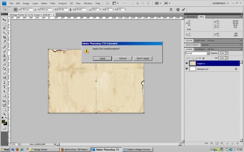This screenshot has height=152, width=244.
Task: Select the Hand tool in toolbox
Action: pos(4,110)
